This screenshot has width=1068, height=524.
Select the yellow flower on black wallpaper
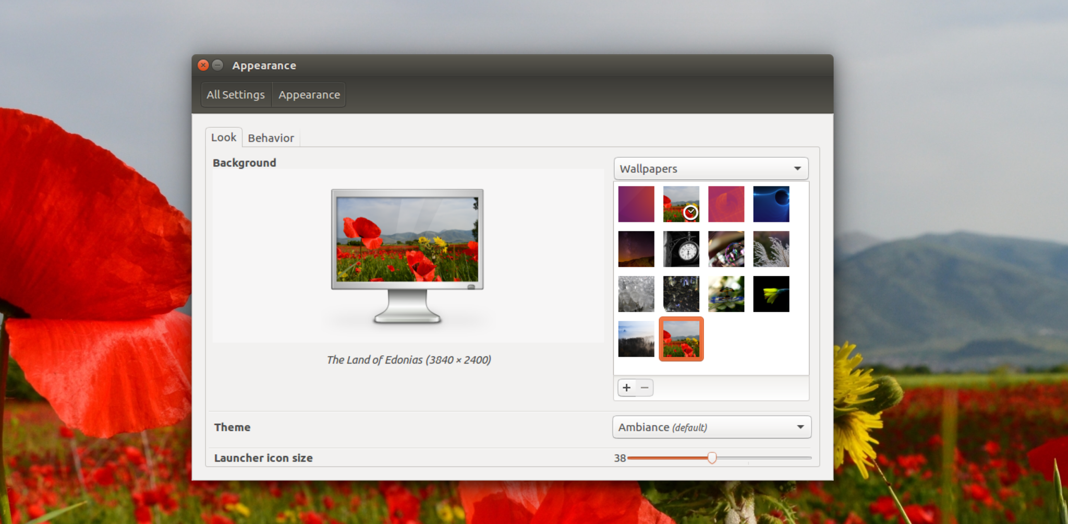tap(771, 294)
